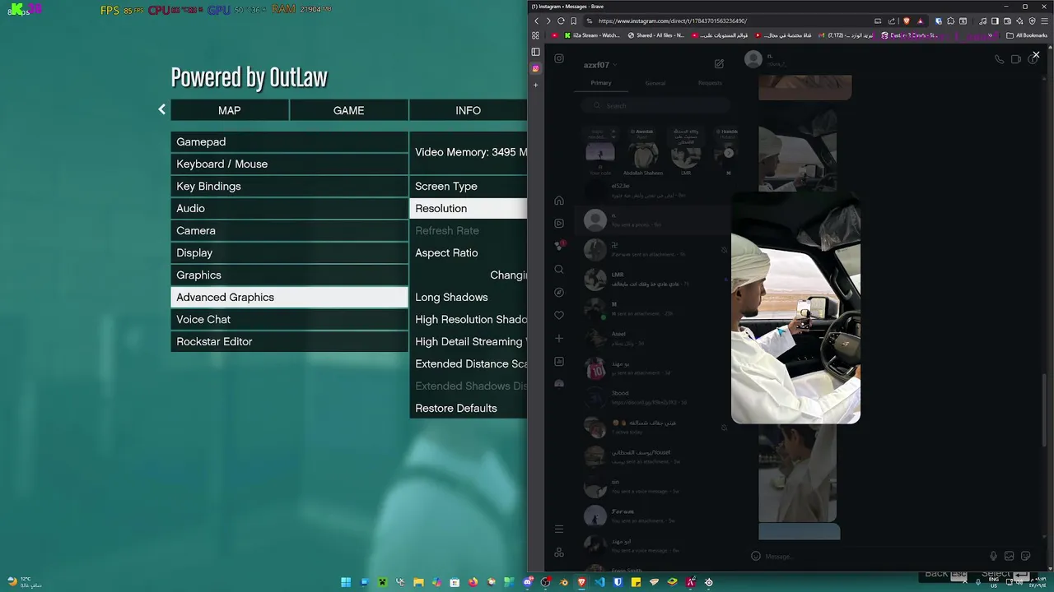Open the Windows Start menu

(x=346, y=582)
